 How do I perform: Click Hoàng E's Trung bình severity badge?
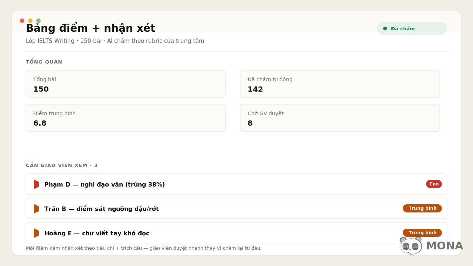click(x=422, y=233)
